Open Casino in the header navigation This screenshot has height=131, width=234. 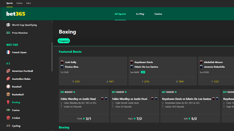tap(158, 14)
